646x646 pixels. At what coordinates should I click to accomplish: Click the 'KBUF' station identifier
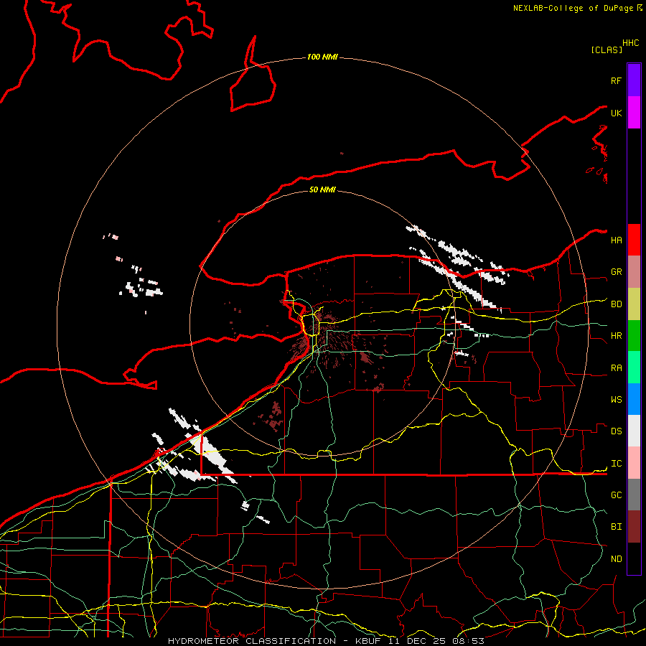coord(367,641)
